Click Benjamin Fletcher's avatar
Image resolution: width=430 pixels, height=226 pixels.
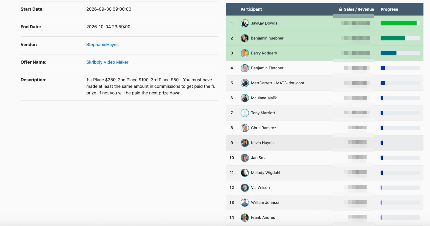(x=245, y=68)
